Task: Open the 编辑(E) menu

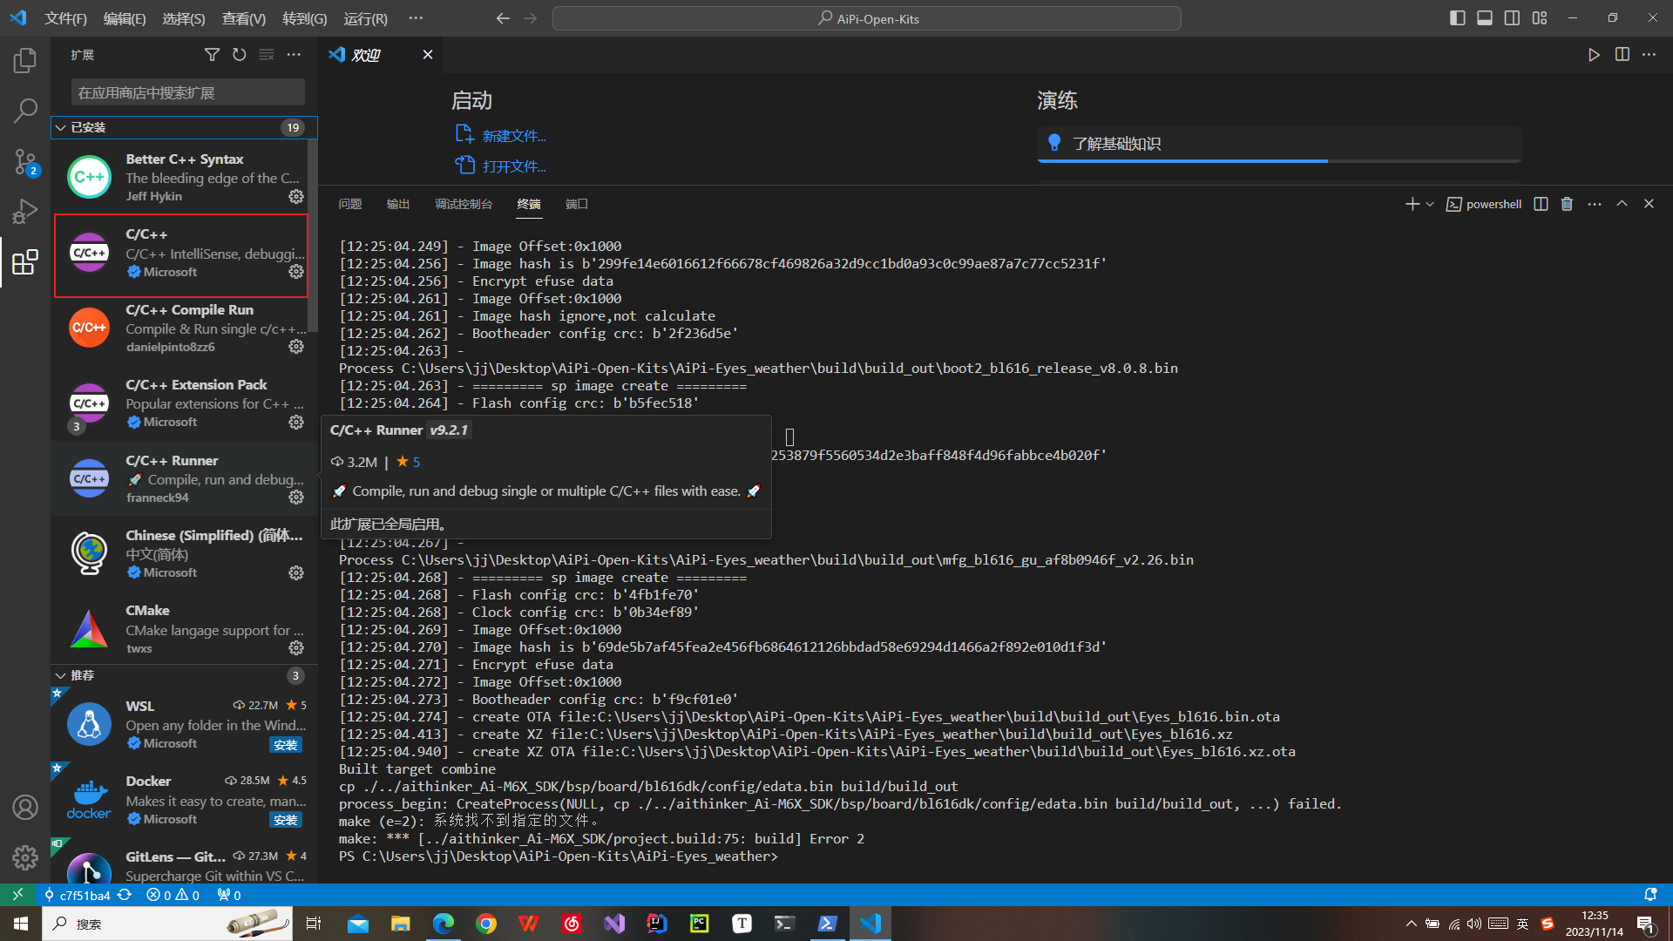Action: (x=125, y=18)
